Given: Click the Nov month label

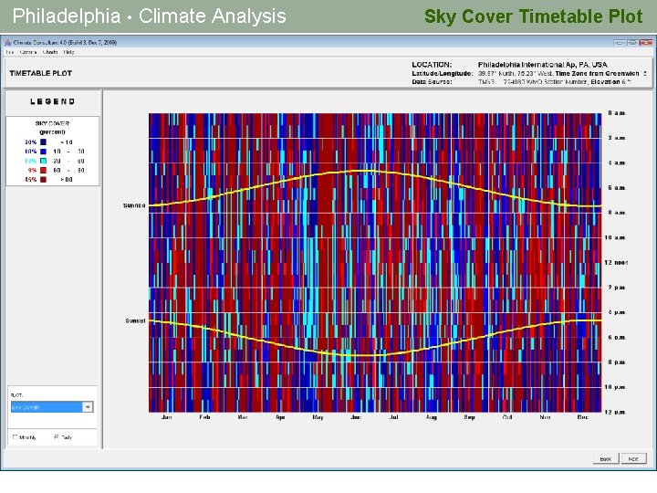Looking at the screenshot, I should click(x=545, y=417).
